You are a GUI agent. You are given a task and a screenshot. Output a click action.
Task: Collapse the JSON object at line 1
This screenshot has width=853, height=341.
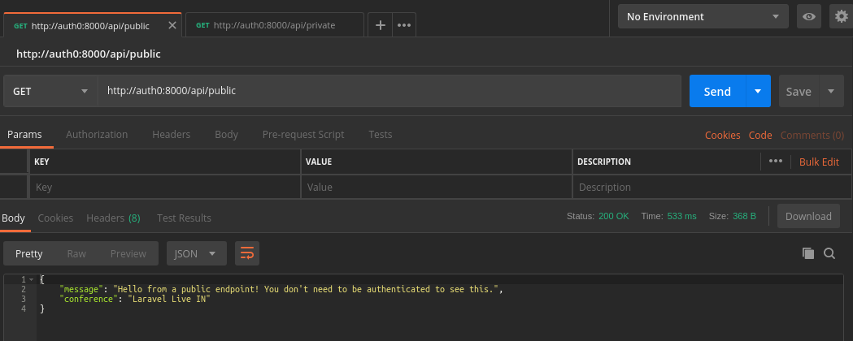click(31, 279)
